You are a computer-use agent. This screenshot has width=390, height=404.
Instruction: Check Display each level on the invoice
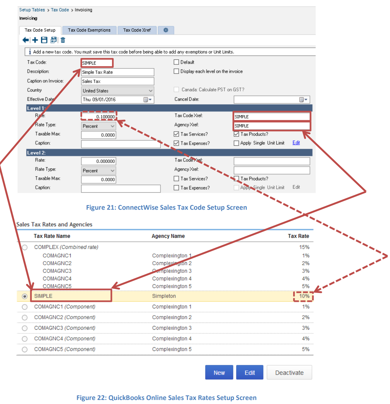click(x=176, y=71)
